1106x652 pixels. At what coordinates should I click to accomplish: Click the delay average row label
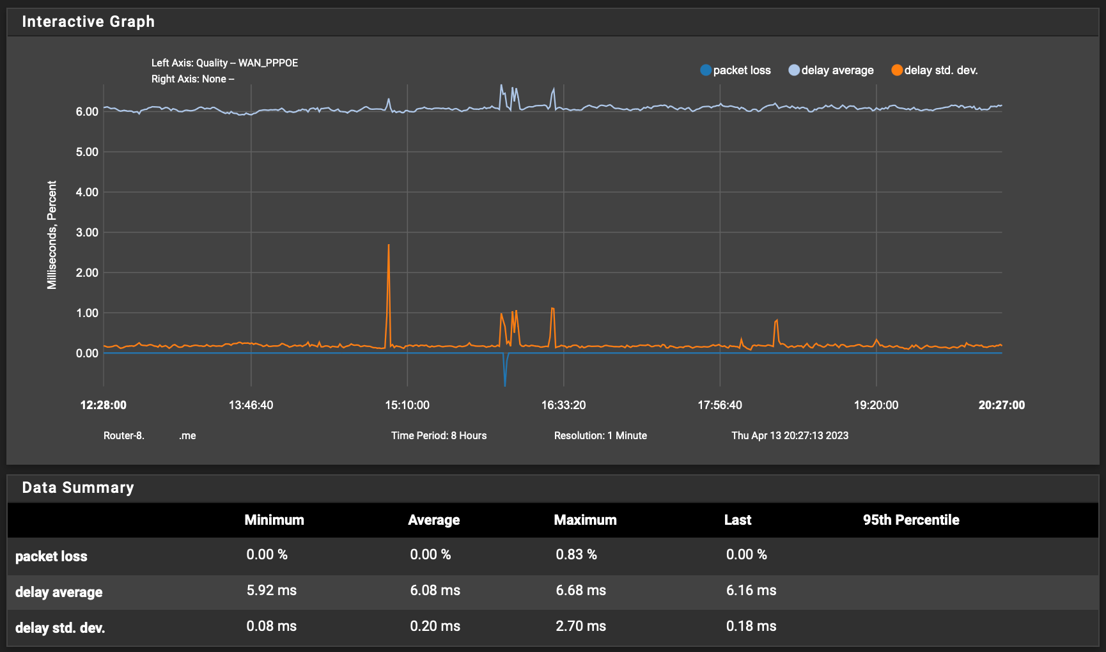tap(59, 592)
